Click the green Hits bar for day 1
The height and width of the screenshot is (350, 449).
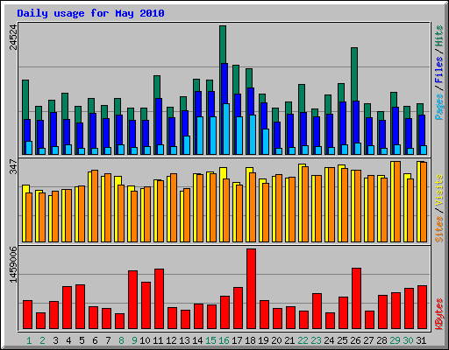pos(25,99)
